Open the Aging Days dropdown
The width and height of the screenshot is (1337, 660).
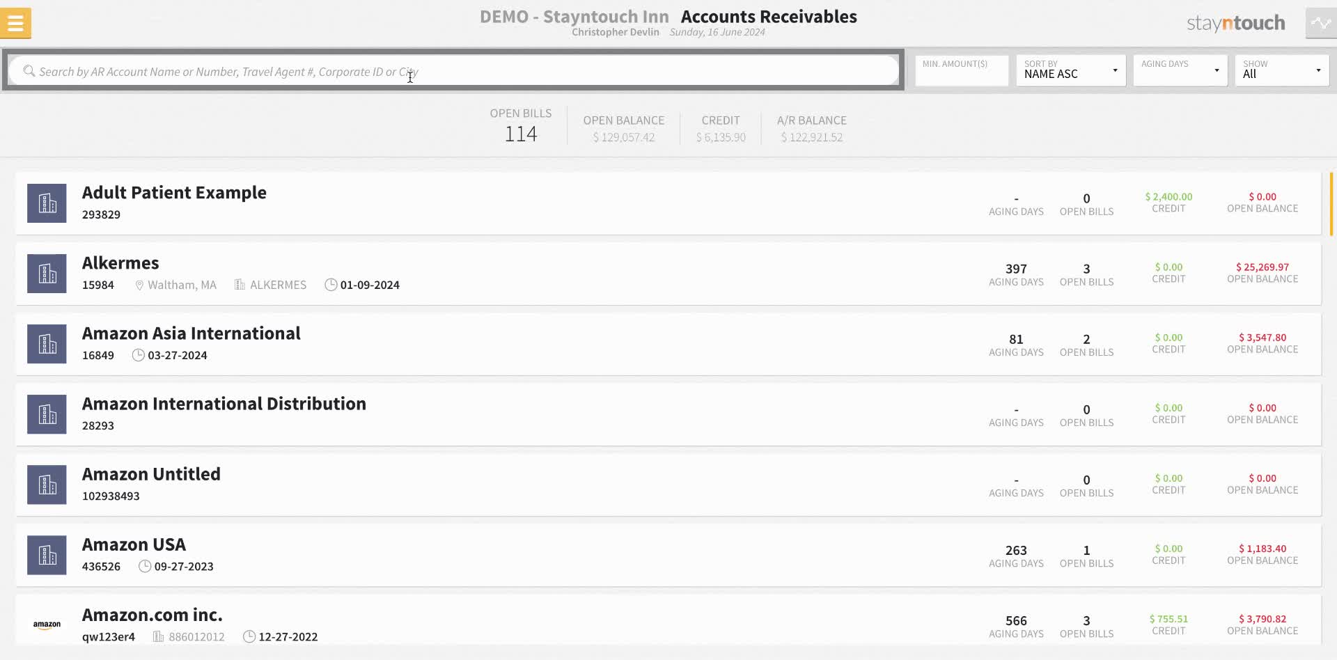(1180, 71)
